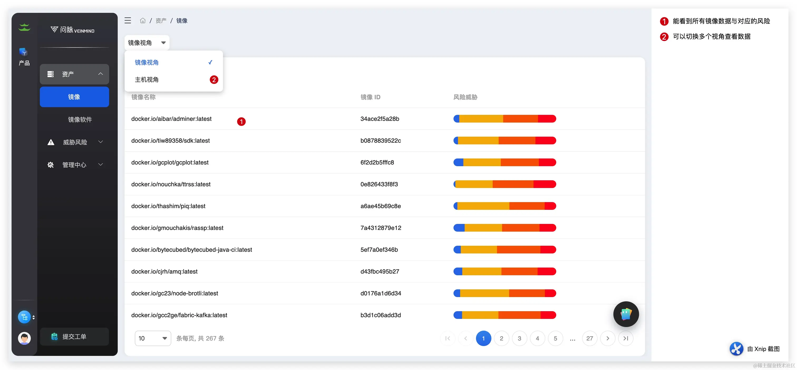Click the blue cluster switcher icon
797x370 pixels.
pyautogui.click(x=25, y=317)
